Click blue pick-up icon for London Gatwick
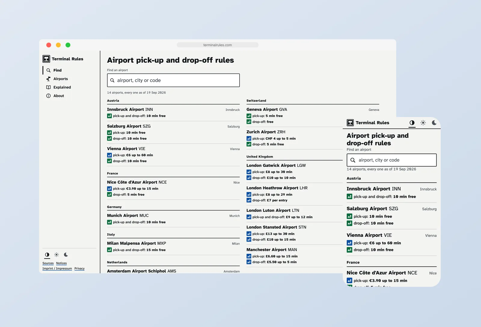The height and width of the screenshot is (327, 481). [x=249, y=172]
